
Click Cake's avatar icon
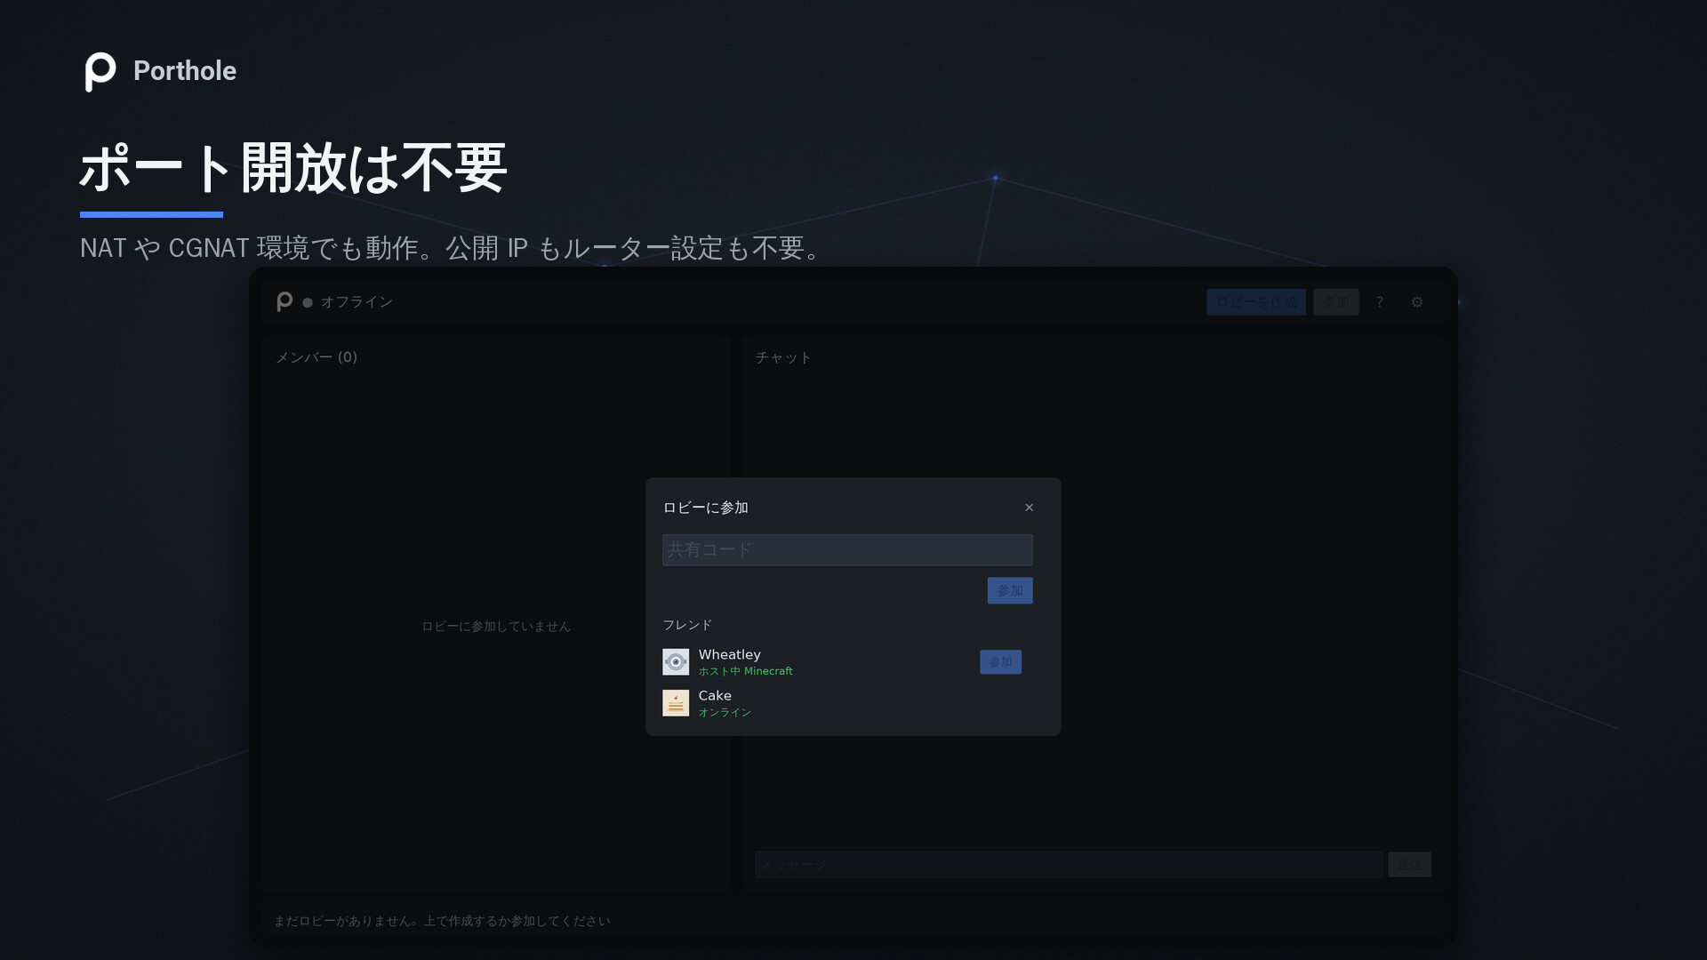[676, 703]
